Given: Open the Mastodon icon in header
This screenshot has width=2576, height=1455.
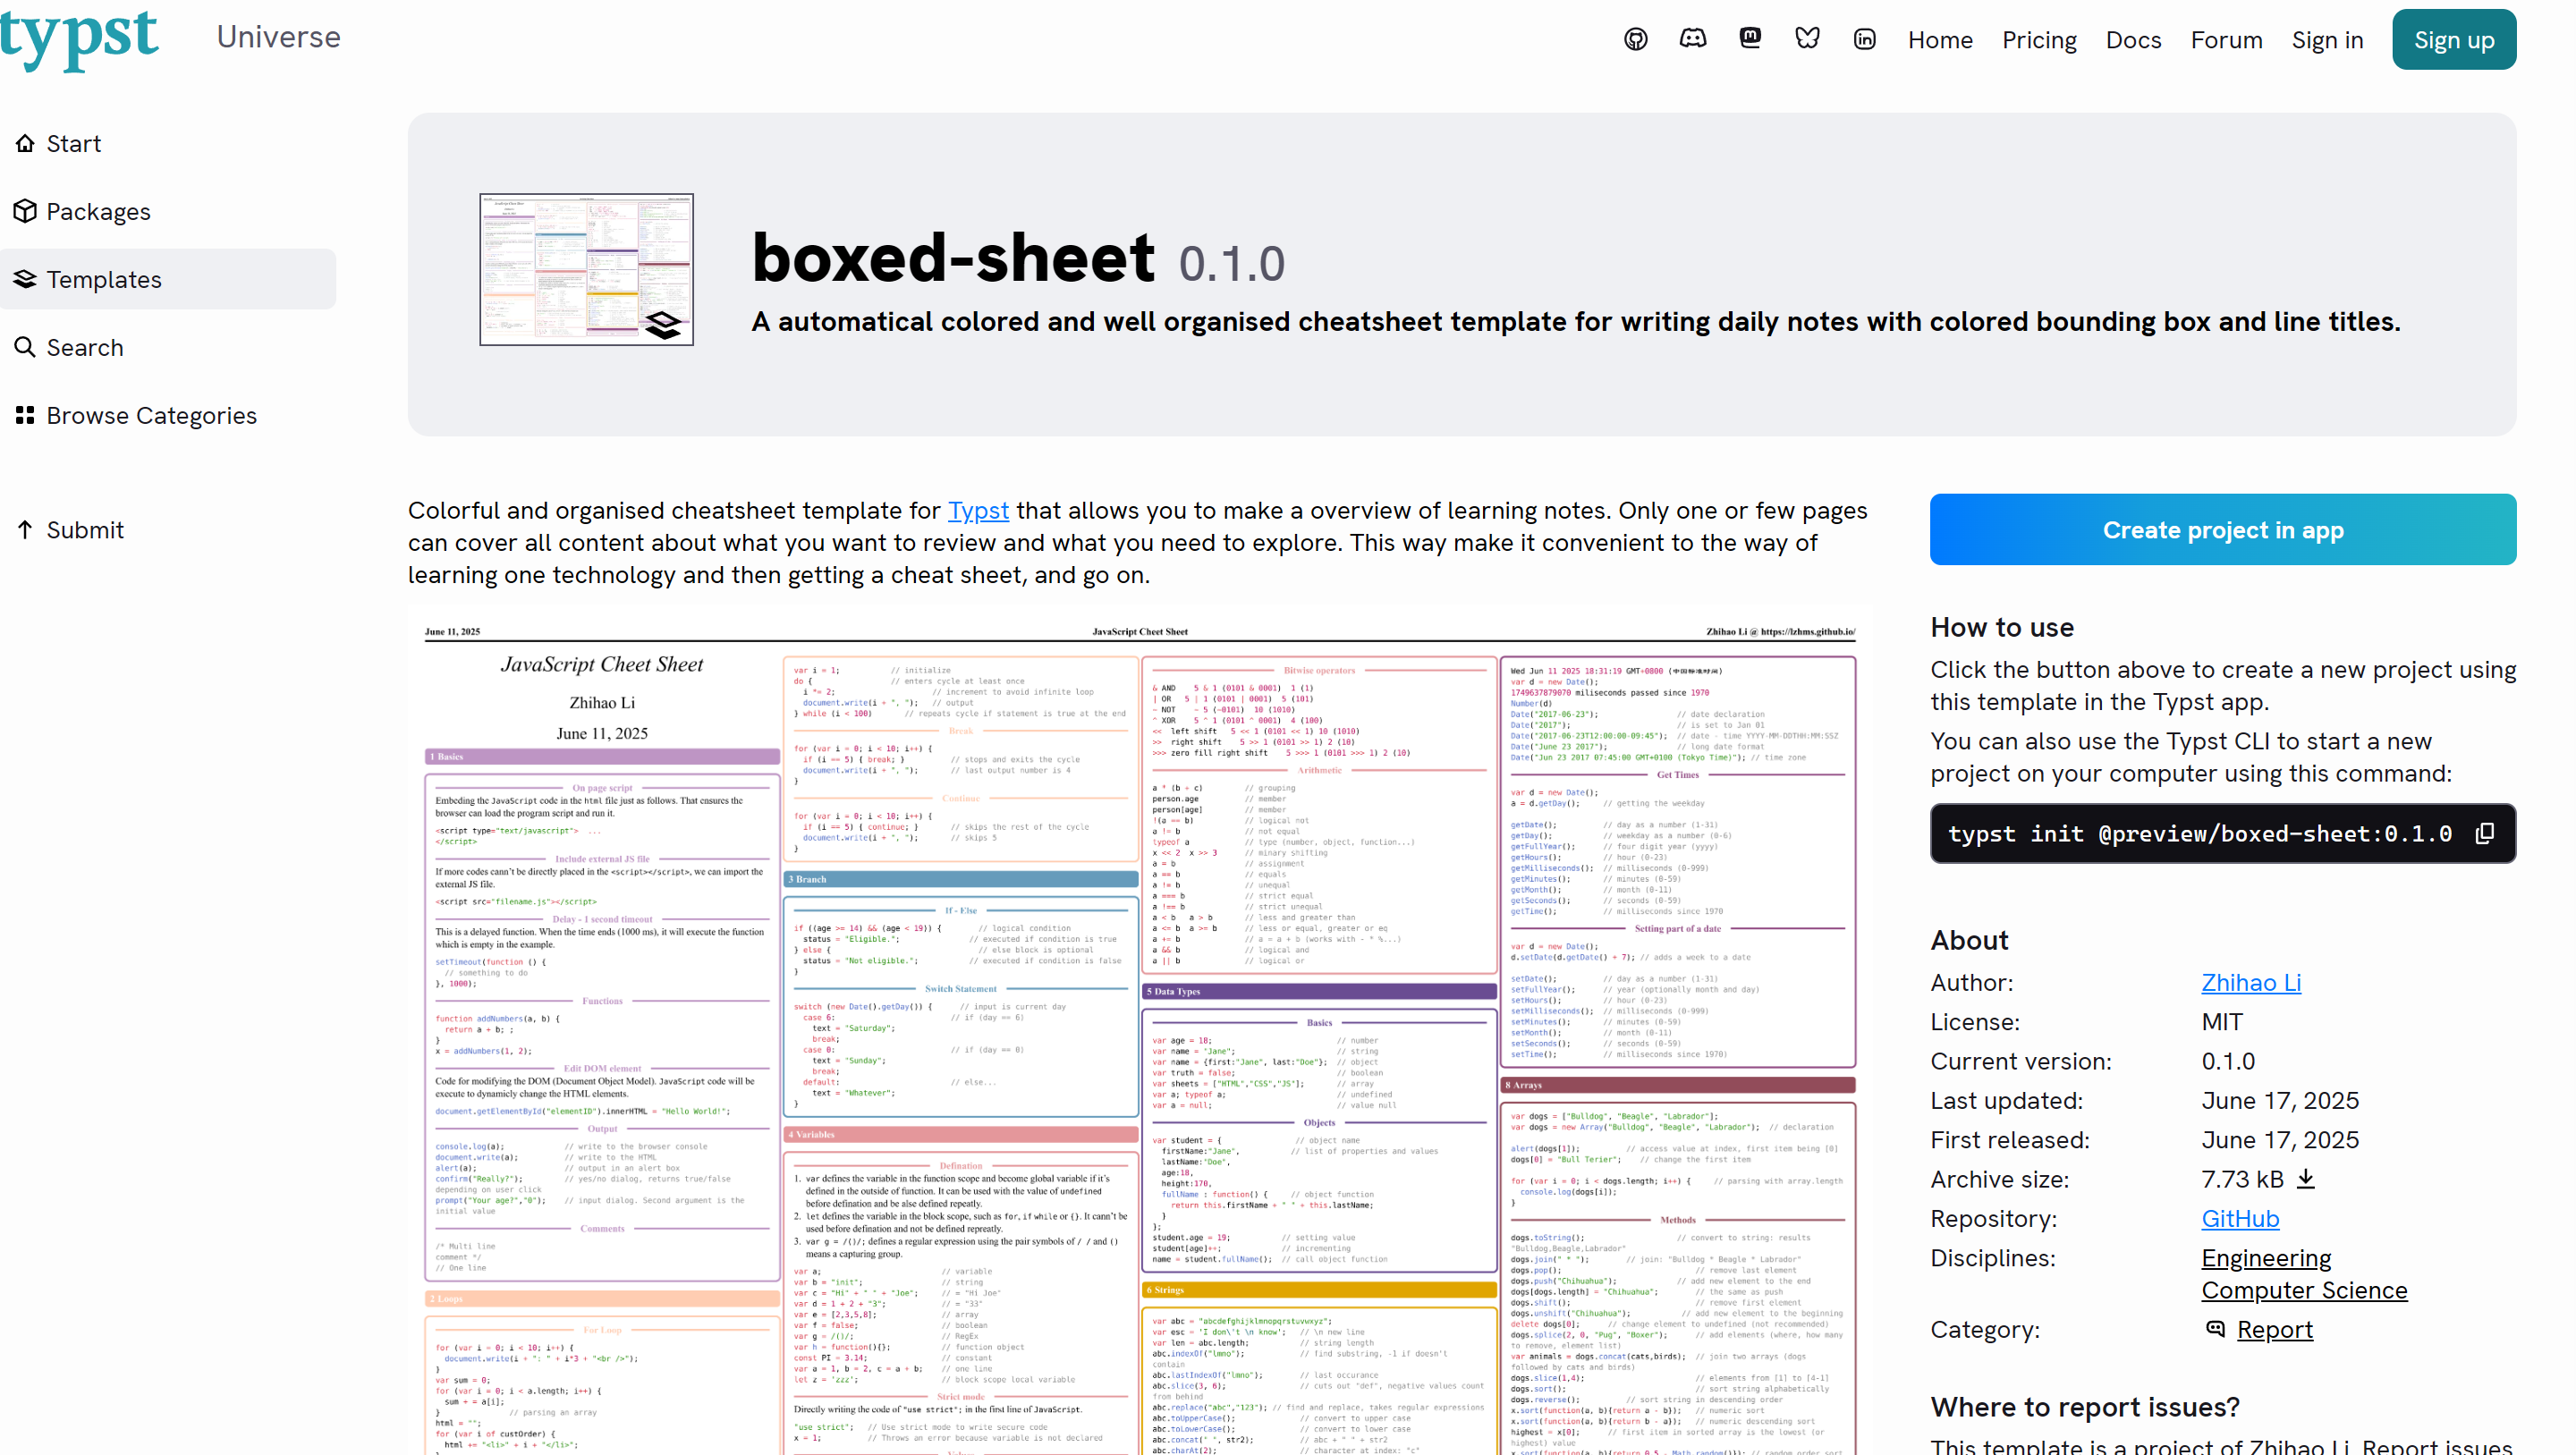Looking at the screenshot, I should 1749,39.
